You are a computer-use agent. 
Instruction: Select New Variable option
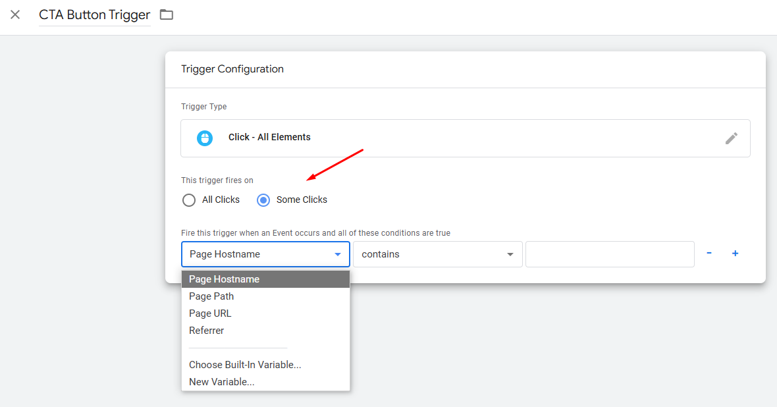(265, 382)
